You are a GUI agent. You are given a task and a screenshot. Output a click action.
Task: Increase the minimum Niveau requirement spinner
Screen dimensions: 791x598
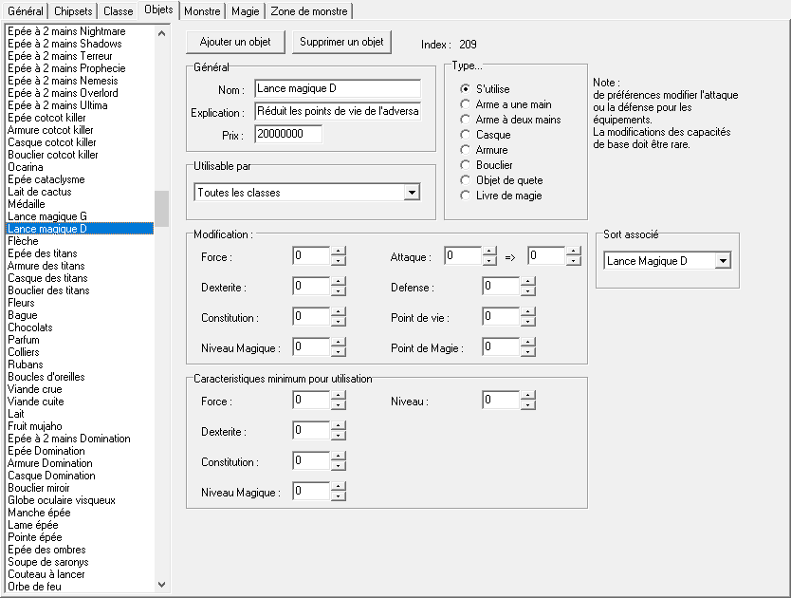tap(528, 396)
